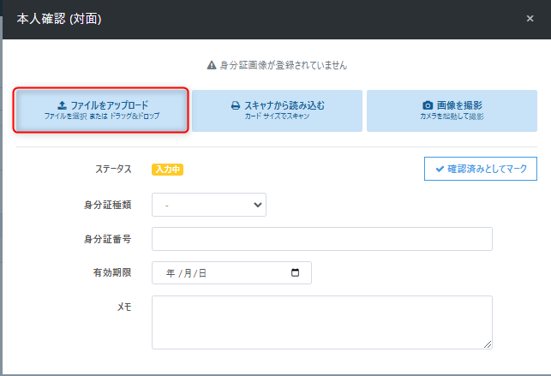This screenshot has width=551, height=376.
Task: Click the warning triangle icon
Action: click(212, 65)
